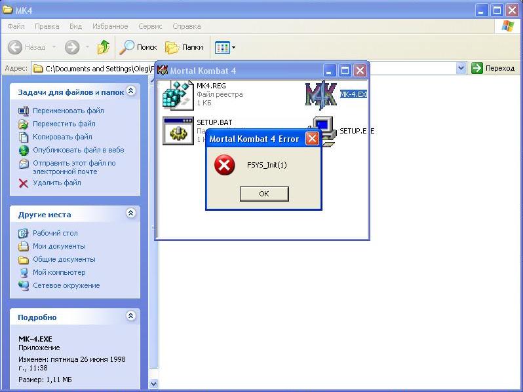This screenshot has height=392, width=523.
Task: Click the email envelope icon
Action: click(24, 164)
